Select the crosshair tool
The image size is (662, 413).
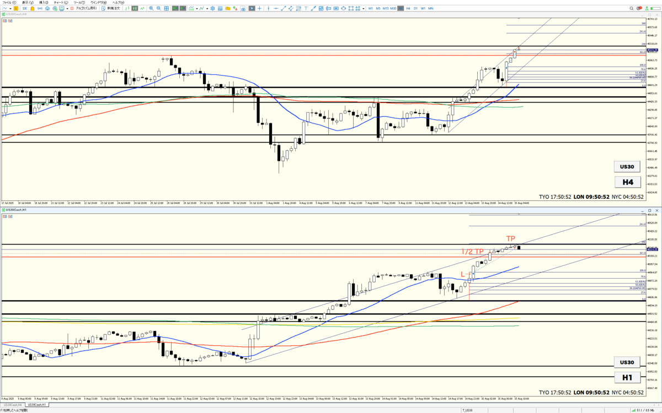(259, 8)
